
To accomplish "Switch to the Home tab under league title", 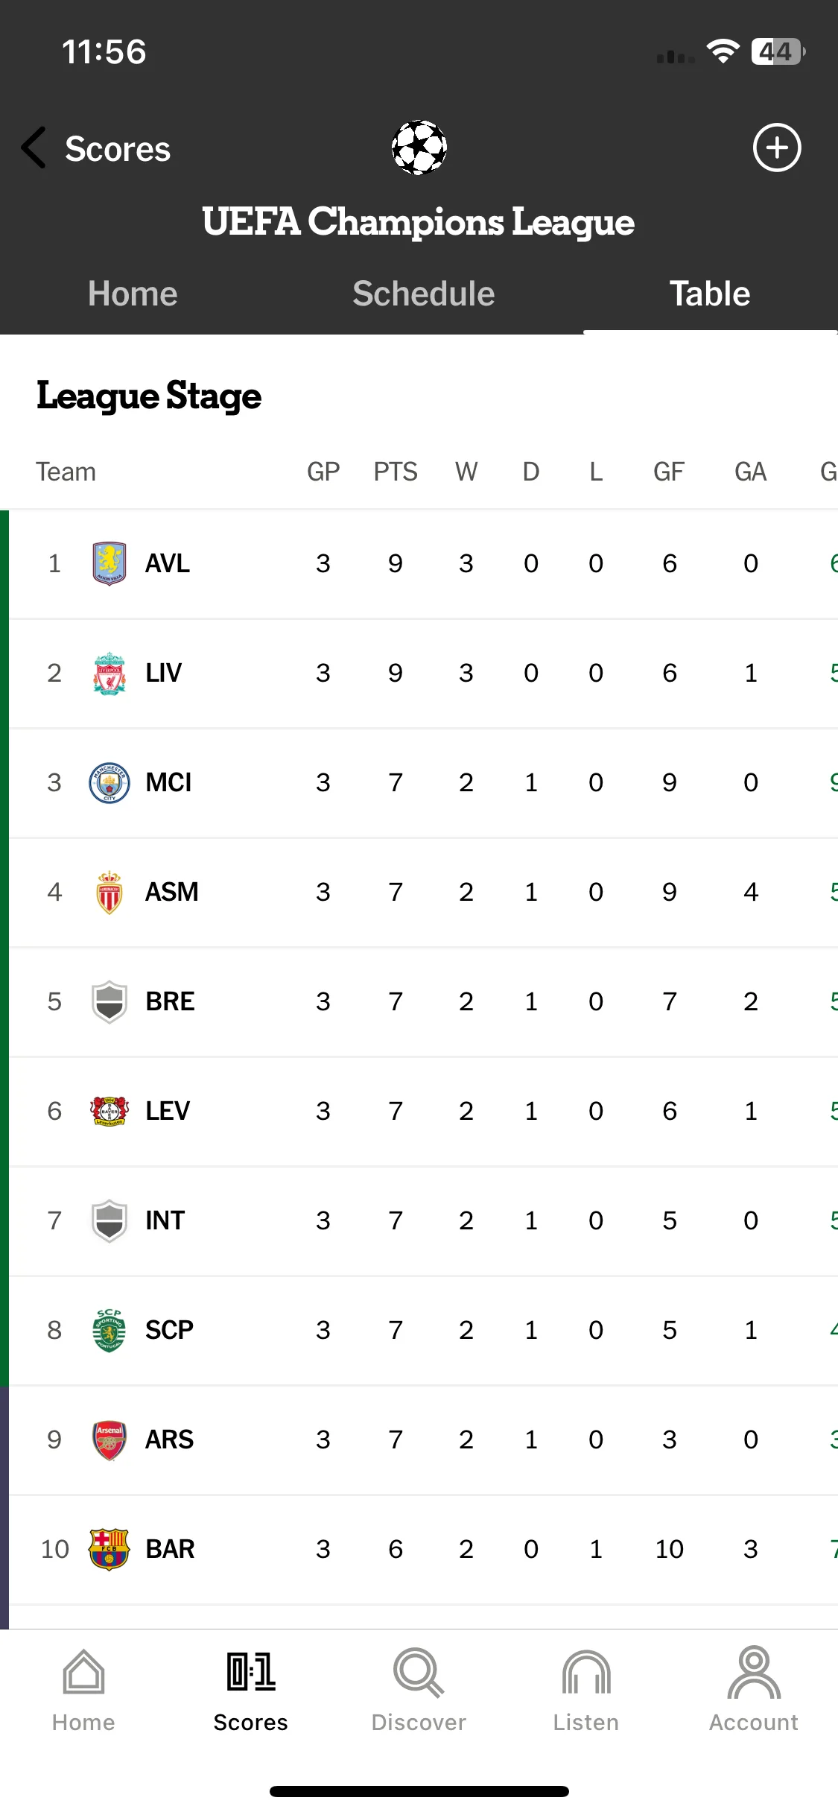I will 133,294.
